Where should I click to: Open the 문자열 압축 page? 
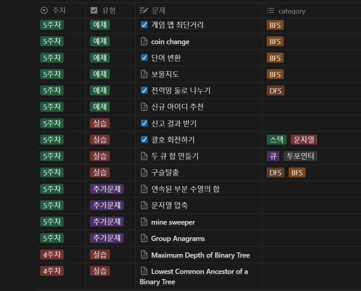tap(169, 205)
